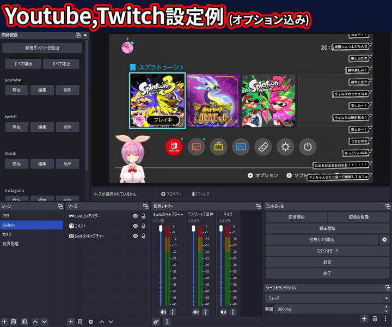This screenshot has width=392, height=327.
Task: Move scene up arrow in scenes toolbar
Action: (35, 322)
